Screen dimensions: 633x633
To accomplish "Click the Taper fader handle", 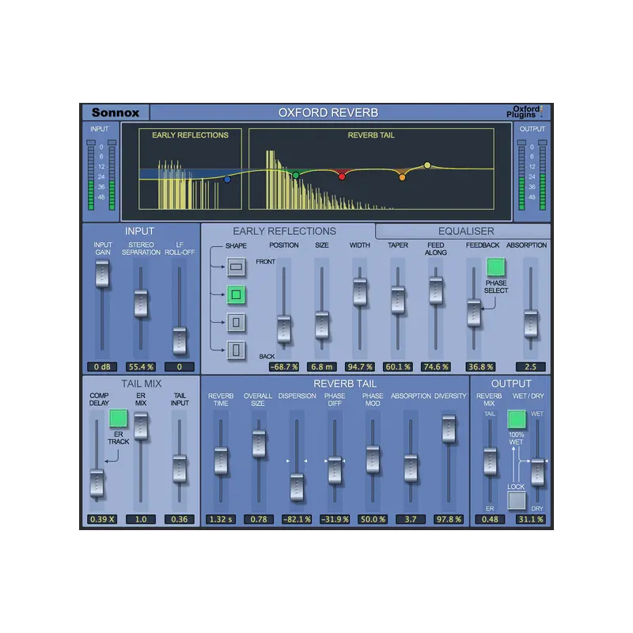I will (x=398, y=300).
